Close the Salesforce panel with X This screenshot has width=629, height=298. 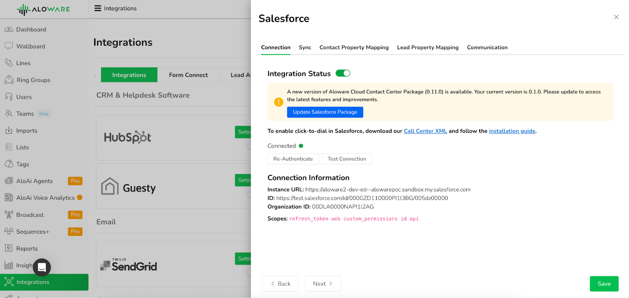click(x=616, y=17)
